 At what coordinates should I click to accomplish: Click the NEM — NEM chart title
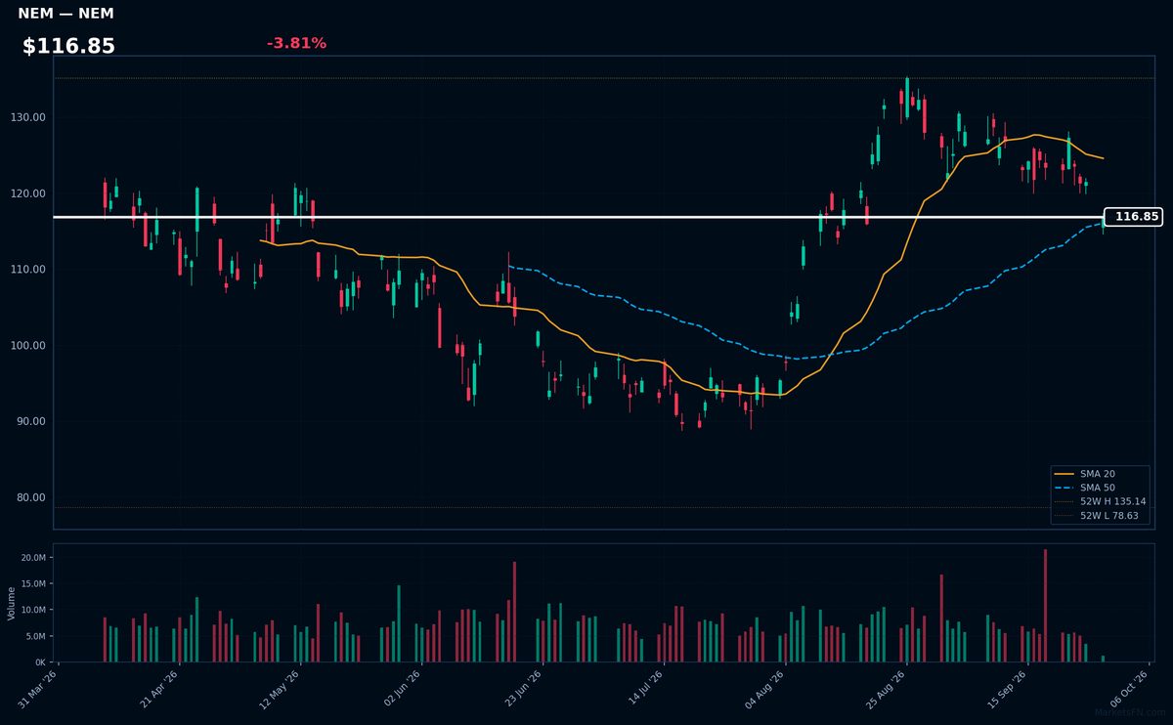click(65, 14)
